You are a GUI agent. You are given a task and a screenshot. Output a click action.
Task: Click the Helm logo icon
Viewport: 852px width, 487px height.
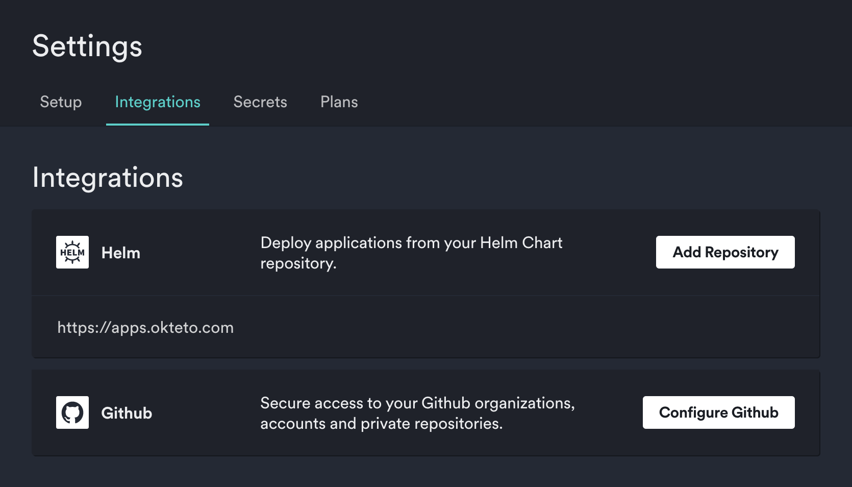[x=72, y=252]
